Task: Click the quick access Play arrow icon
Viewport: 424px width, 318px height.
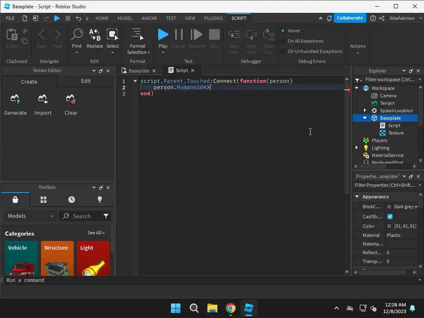Action: point(57,18)
